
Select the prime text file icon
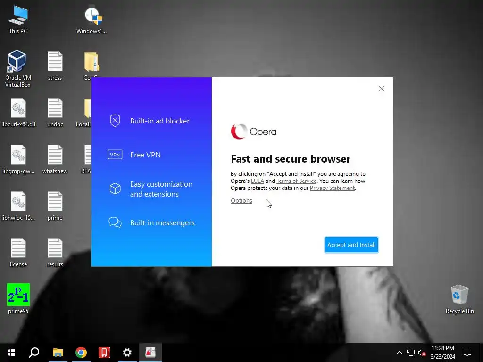pyautogui.click(x=55, y=206)
